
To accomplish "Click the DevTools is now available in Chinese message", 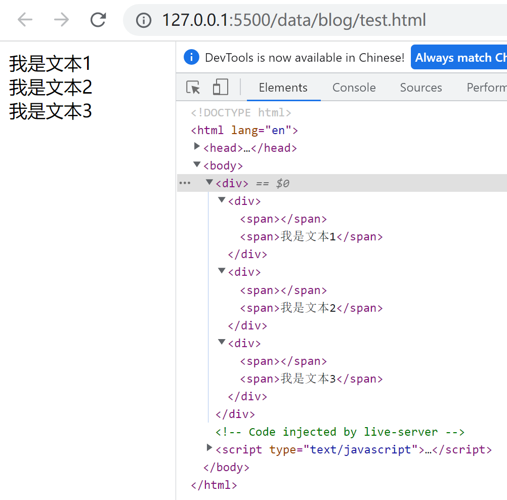I will point(305,58).
